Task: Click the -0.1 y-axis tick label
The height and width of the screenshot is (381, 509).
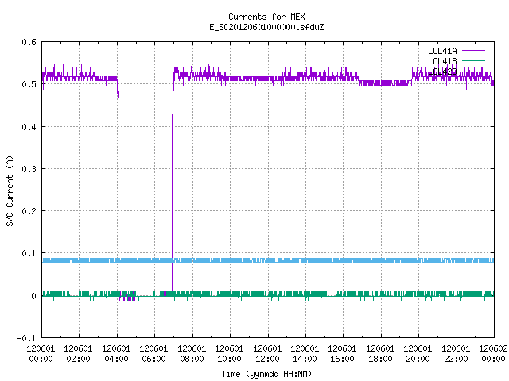Action: click(26, 338)
